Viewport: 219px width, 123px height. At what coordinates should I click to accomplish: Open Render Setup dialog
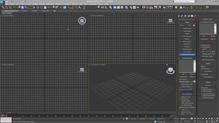[131, 8]
